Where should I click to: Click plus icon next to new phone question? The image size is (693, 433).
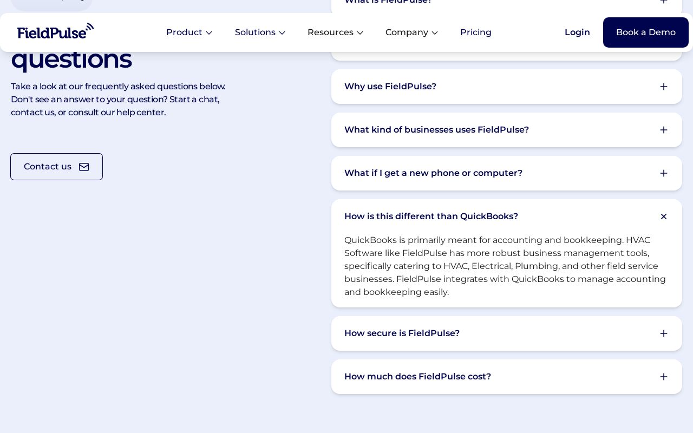[663, 173]
